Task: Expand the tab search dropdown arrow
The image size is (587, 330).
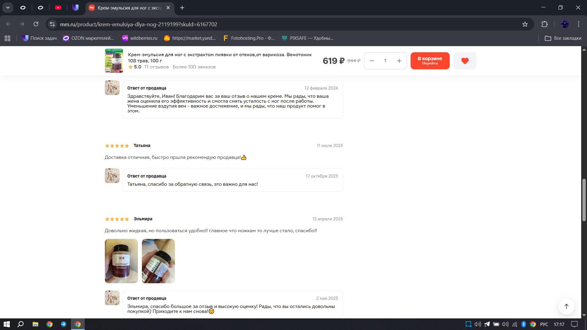Action: (x=8, y=8)
